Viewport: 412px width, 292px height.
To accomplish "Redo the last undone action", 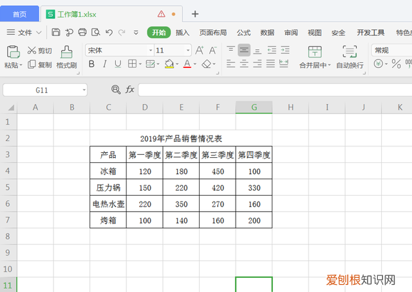I will [122, 33].
